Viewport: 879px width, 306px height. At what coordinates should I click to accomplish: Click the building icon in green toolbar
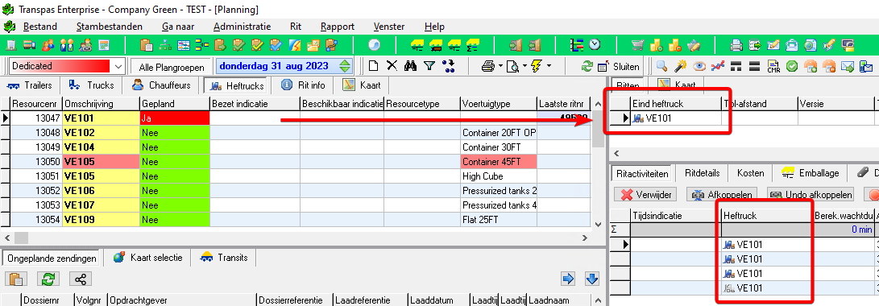click(x=12, y=45)
